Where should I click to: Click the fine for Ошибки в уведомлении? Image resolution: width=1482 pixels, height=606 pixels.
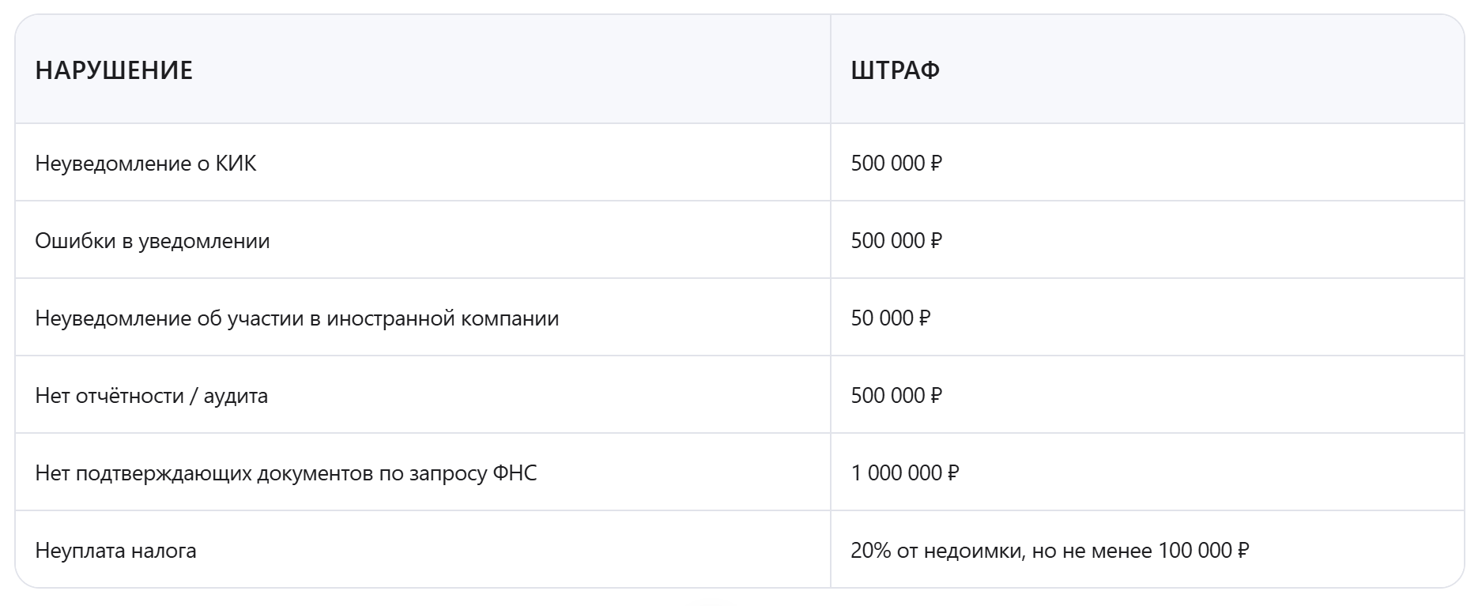pyautogui.click(x=896, y=241)
